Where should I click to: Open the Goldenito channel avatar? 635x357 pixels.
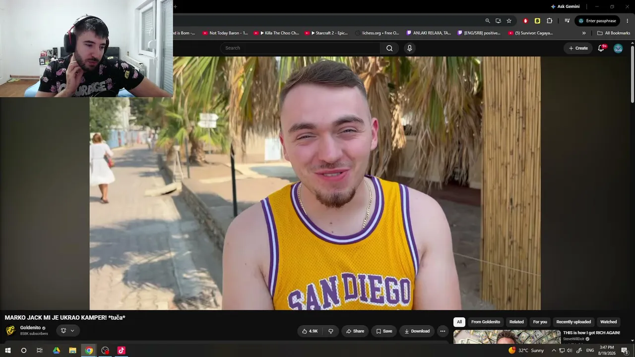click(10, 330)
